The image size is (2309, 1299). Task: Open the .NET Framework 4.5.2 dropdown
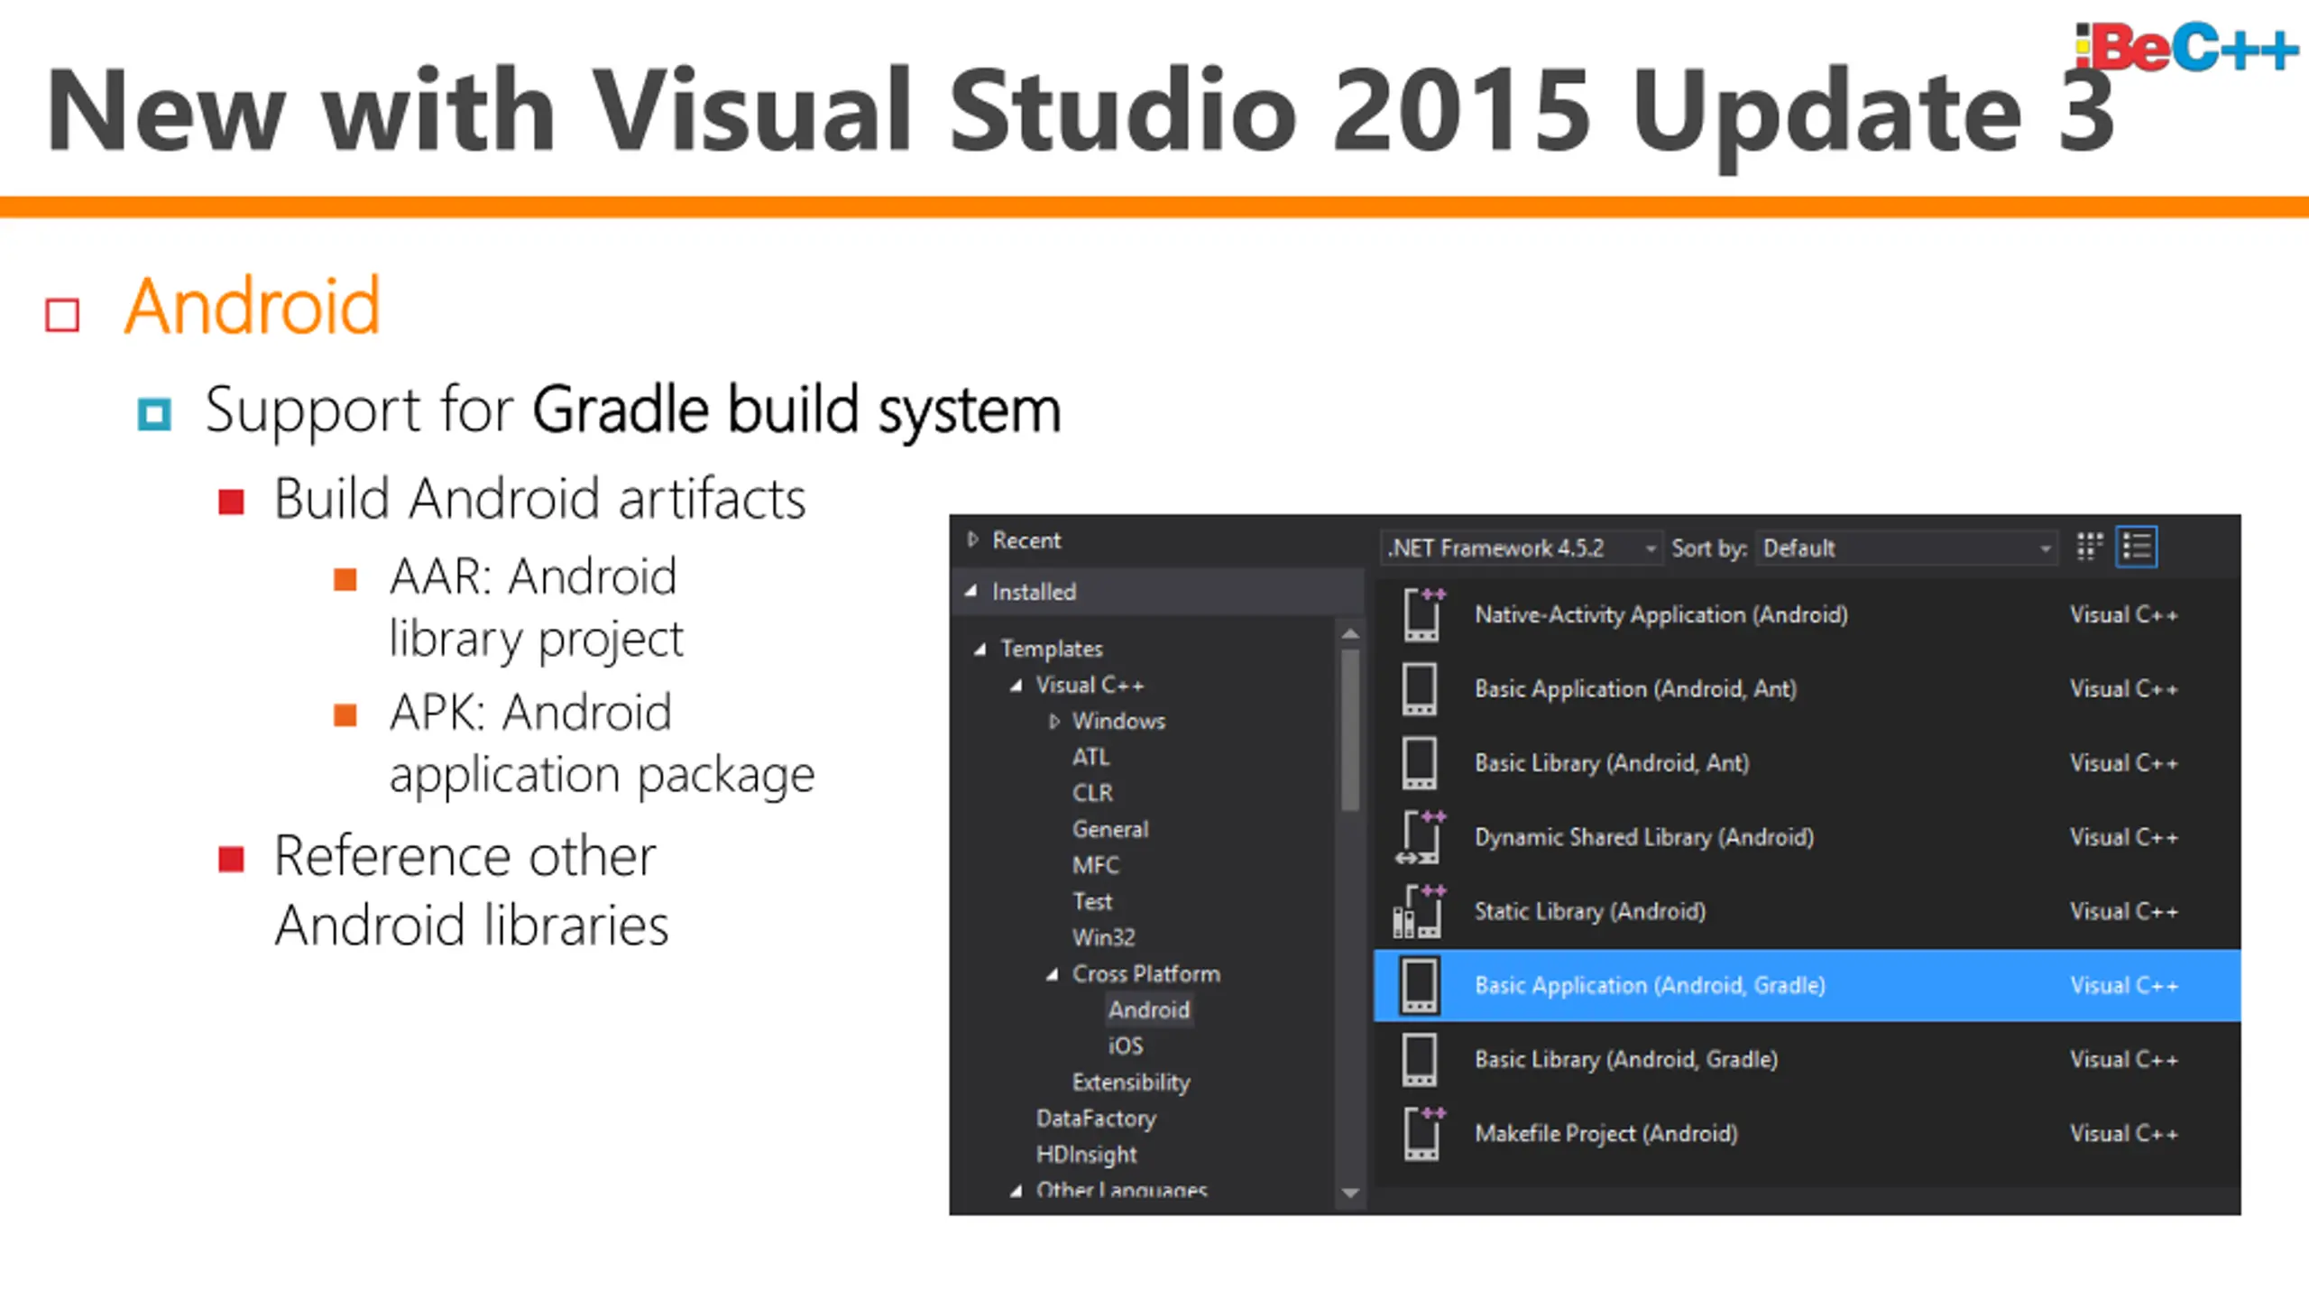(x=1520, y=548)
